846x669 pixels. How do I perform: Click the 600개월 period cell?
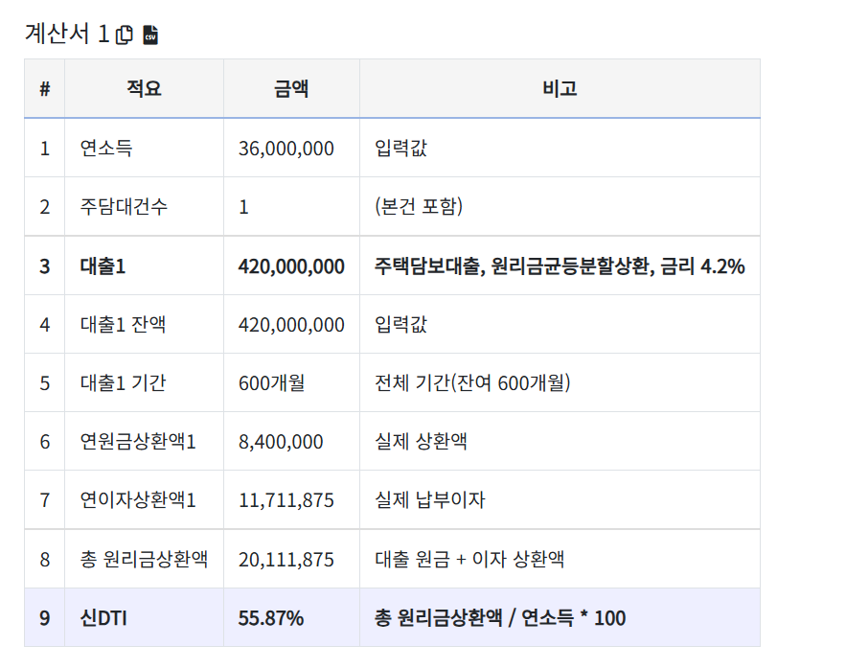271,383
